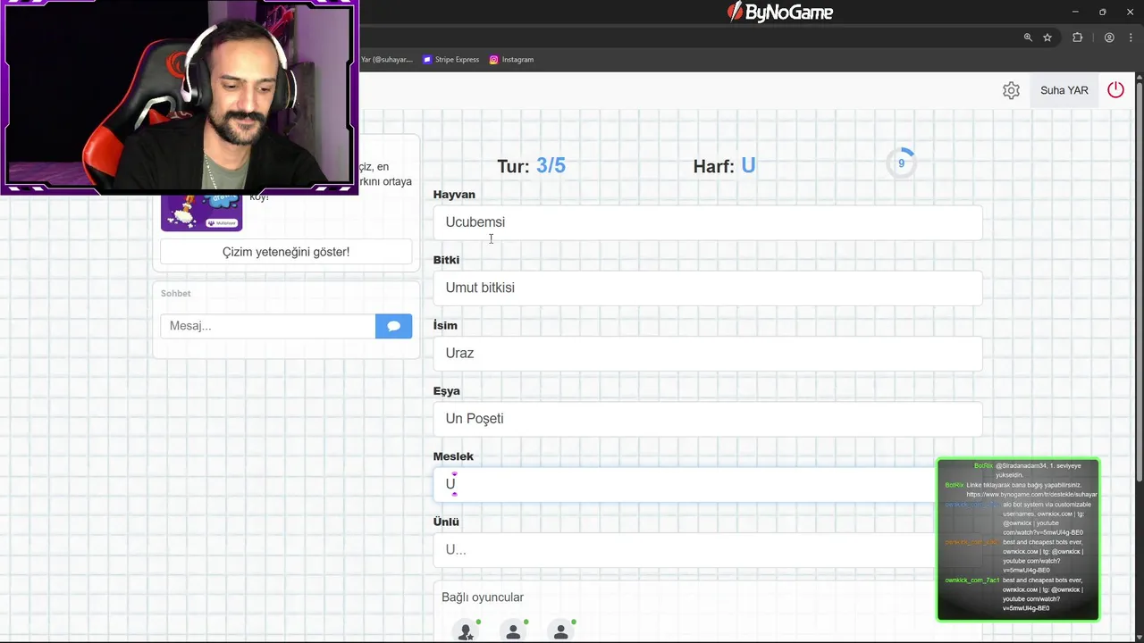Image resolution: width=1144 pixels, height=643 pixels.
Task: Open the settings gear icon
Action: (x=1011, y=90)
